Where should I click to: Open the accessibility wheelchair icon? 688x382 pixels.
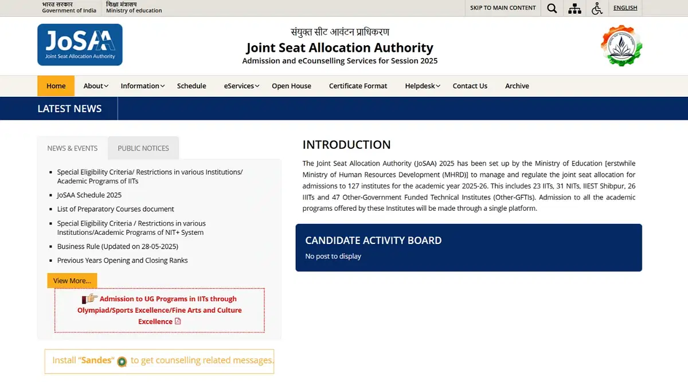tap(597, 8)
